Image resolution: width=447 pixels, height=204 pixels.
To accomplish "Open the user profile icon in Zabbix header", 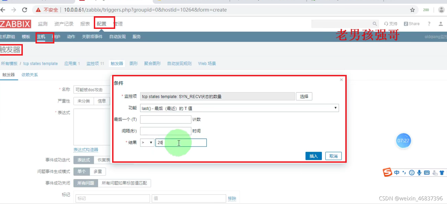I will (441, 24).
